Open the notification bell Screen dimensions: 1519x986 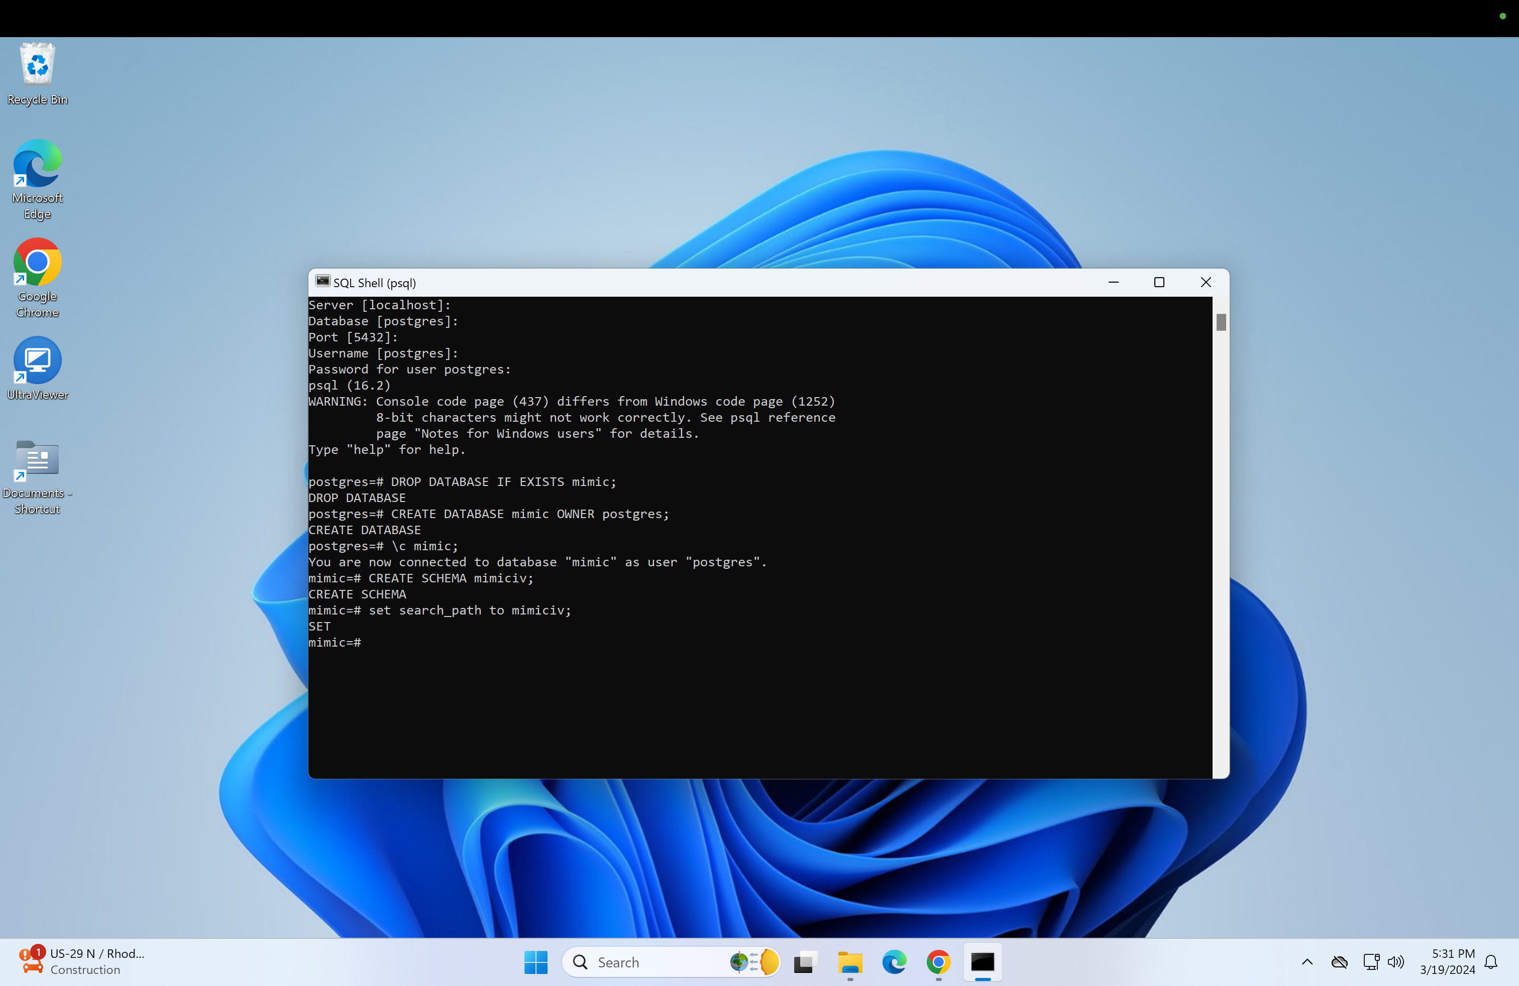pos(1490,962)
